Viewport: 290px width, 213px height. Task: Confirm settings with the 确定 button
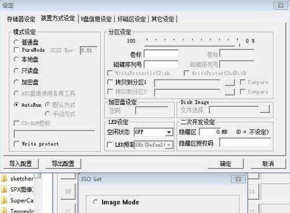[x=226, y=164]
